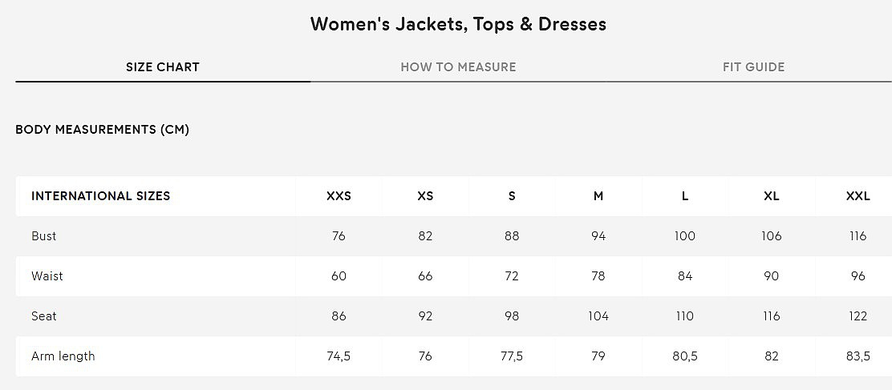The image size is (892, 390).
Task: Open the HOW TO MEASURE tab
Action: (458, 67)
